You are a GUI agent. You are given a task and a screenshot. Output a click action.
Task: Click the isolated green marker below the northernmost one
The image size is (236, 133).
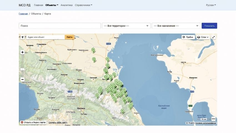tap(94, 59)
